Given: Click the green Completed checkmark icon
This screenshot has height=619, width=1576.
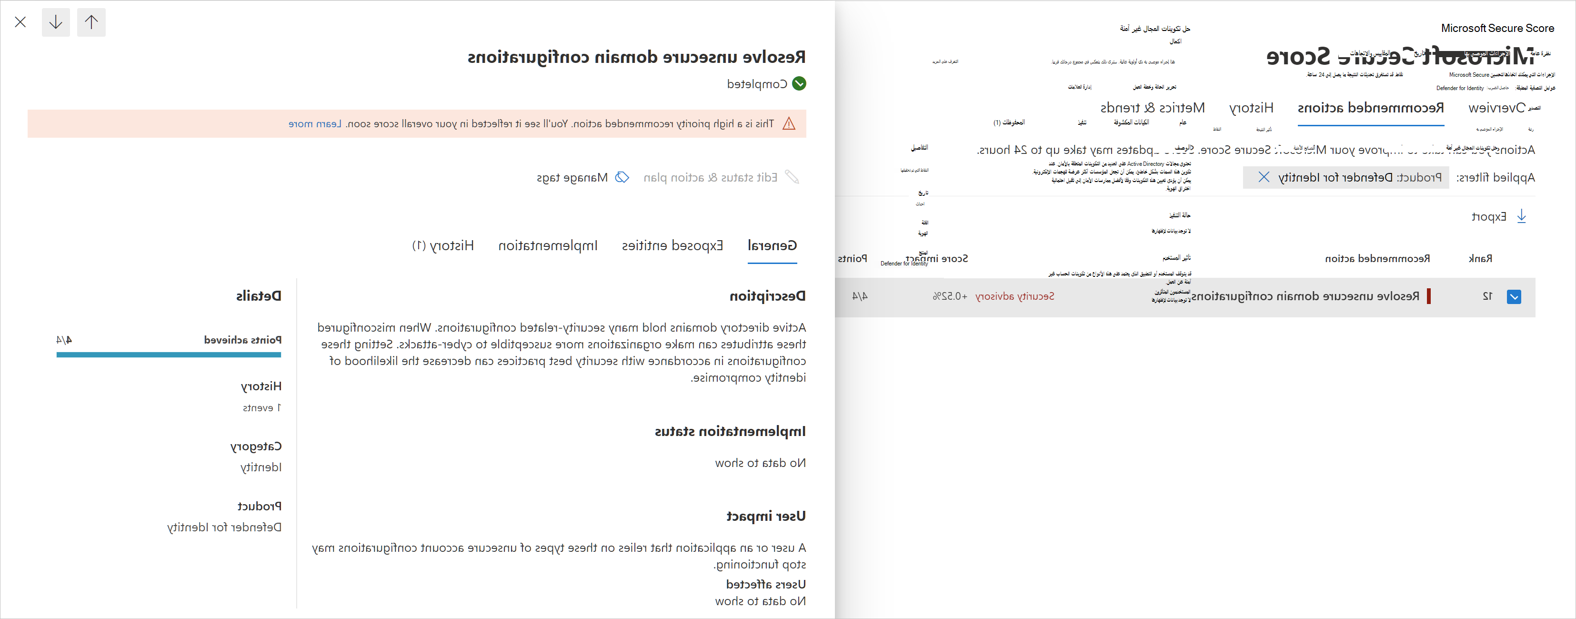Looking at the screenshot, I should (x=798, y=84).
